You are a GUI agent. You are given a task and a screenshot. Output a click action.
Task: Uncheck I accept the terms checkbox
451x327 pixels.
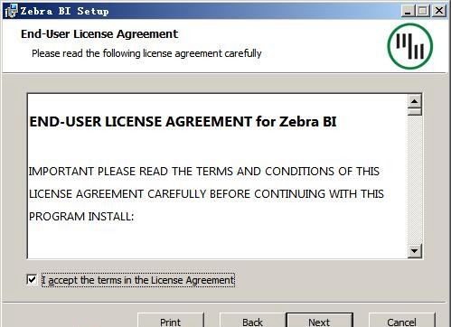(32, 279)
